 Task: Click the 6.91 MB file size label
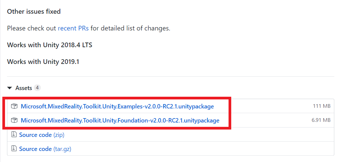click(x=321, y=120)
